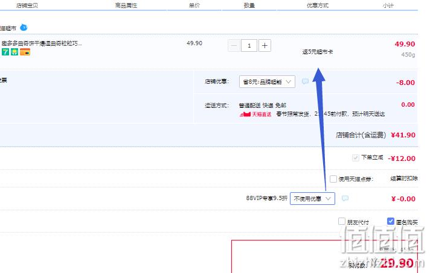Click the ¥-0.00 VIP discount amount

[x=403, y=199]
